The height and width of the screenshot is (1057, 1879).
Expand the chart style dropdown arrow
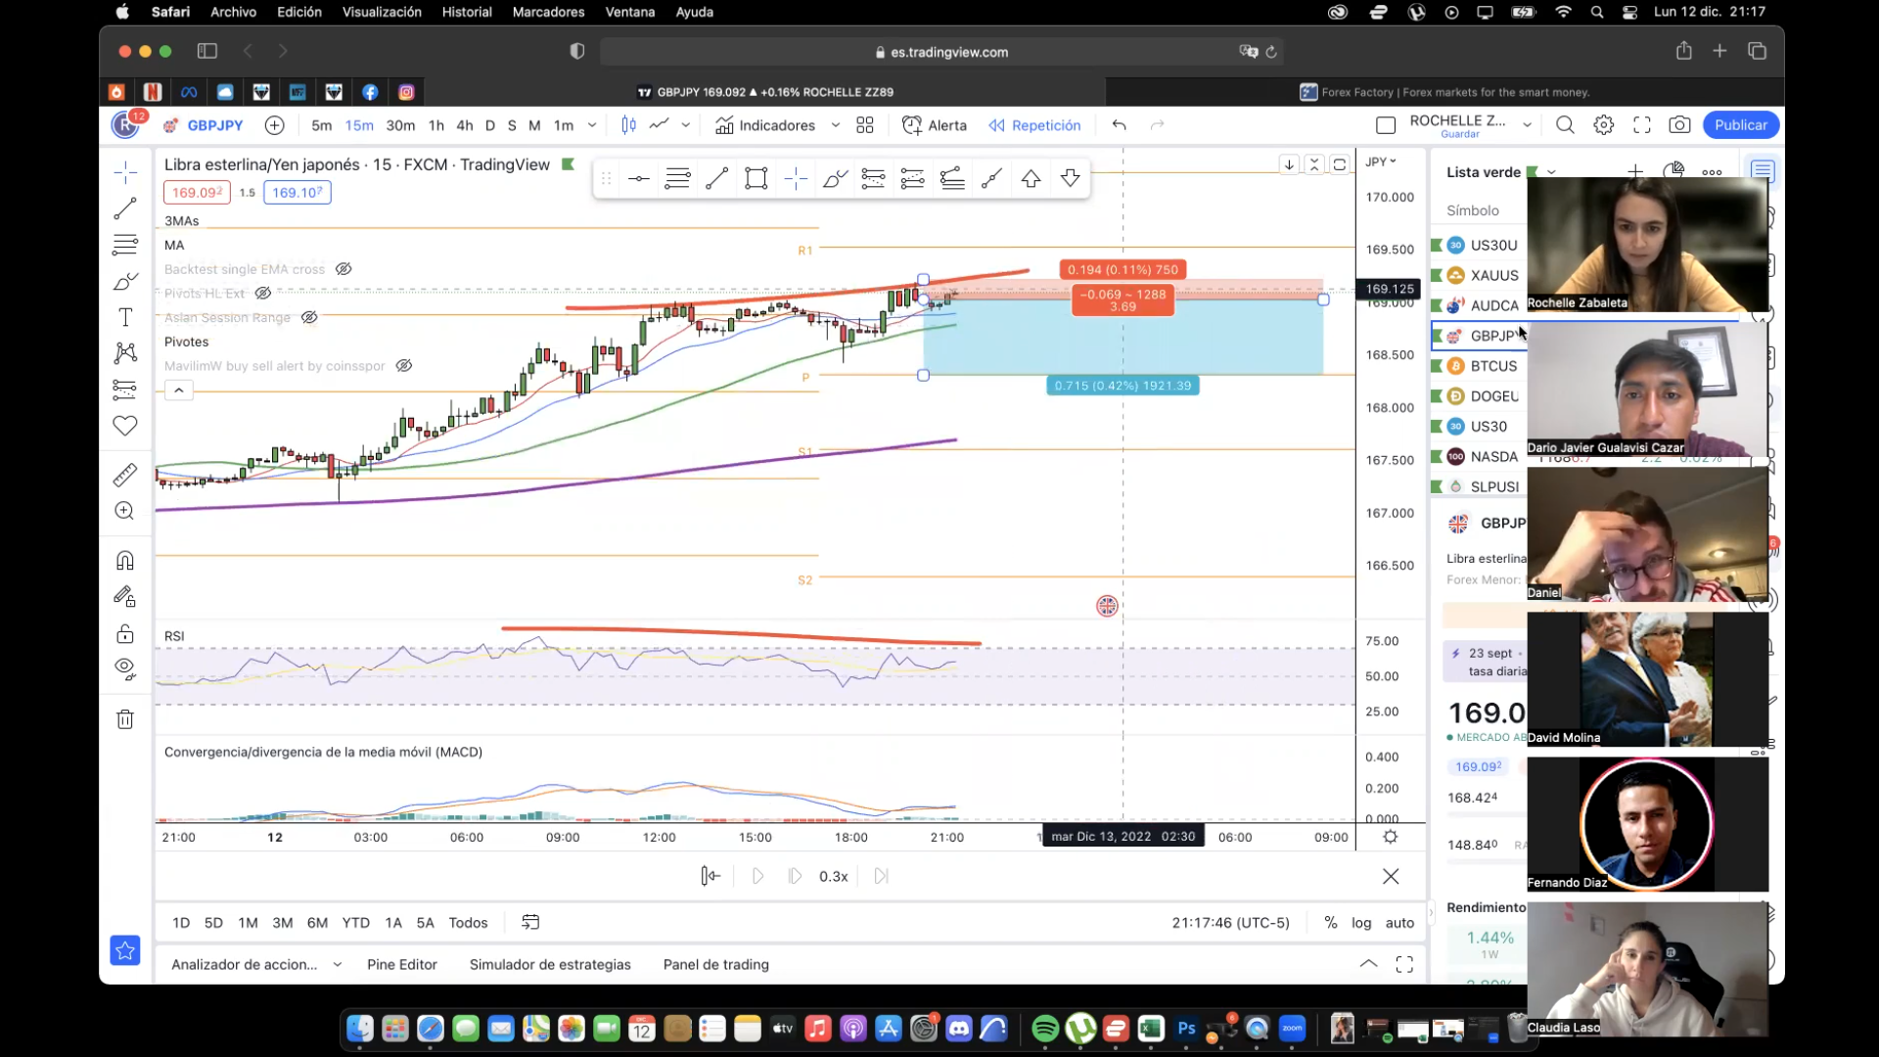tap(686, 125)
